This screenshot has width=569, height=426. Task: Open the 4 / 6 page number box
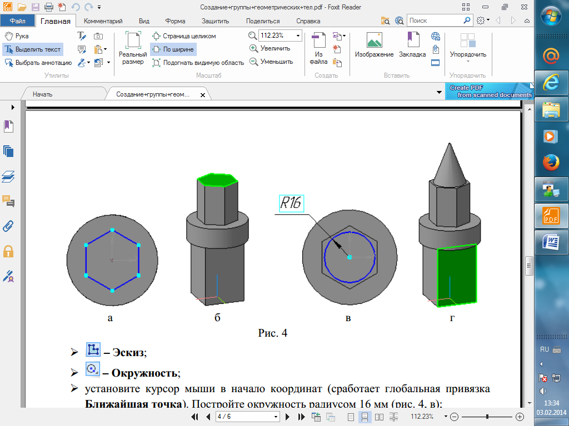[x=247, y=417]
